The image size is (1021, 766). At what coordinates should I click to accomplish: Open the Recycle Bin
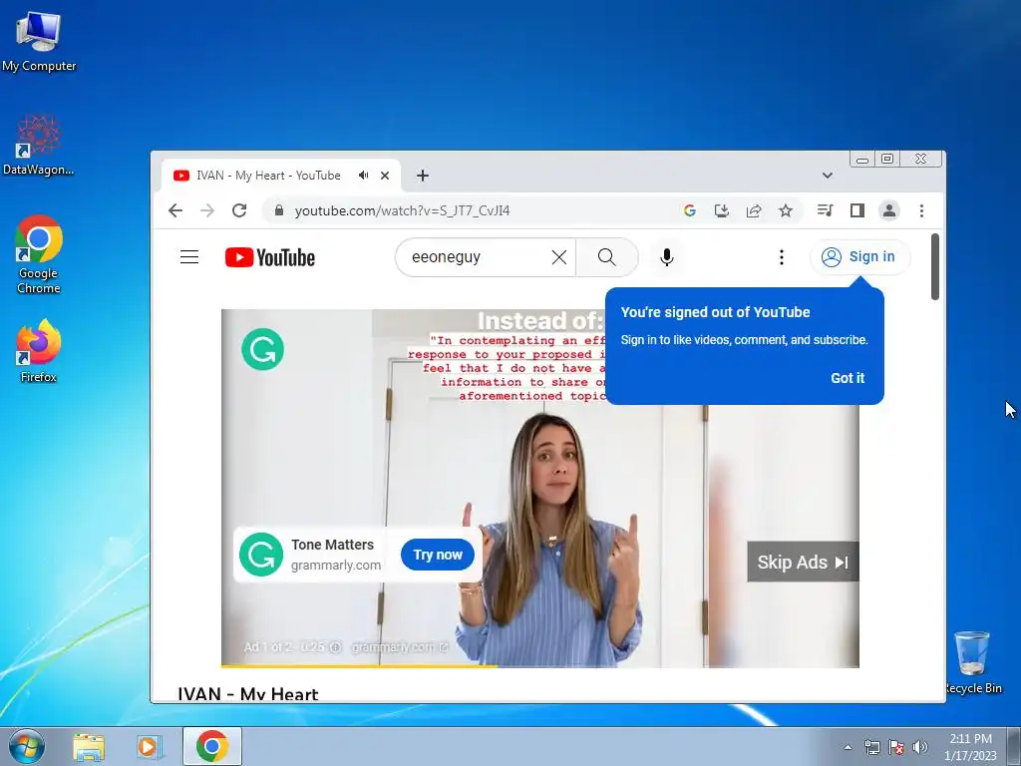pyautogui.click(x=971, y=662)
